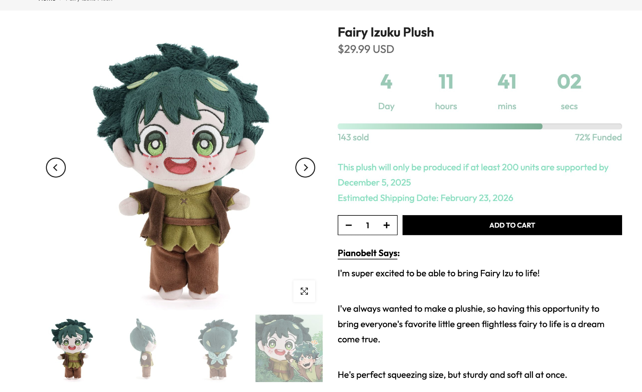This screenshot has height=392, width=642.
Task: Click the quantity number field
Action: (x=368, y=225)
